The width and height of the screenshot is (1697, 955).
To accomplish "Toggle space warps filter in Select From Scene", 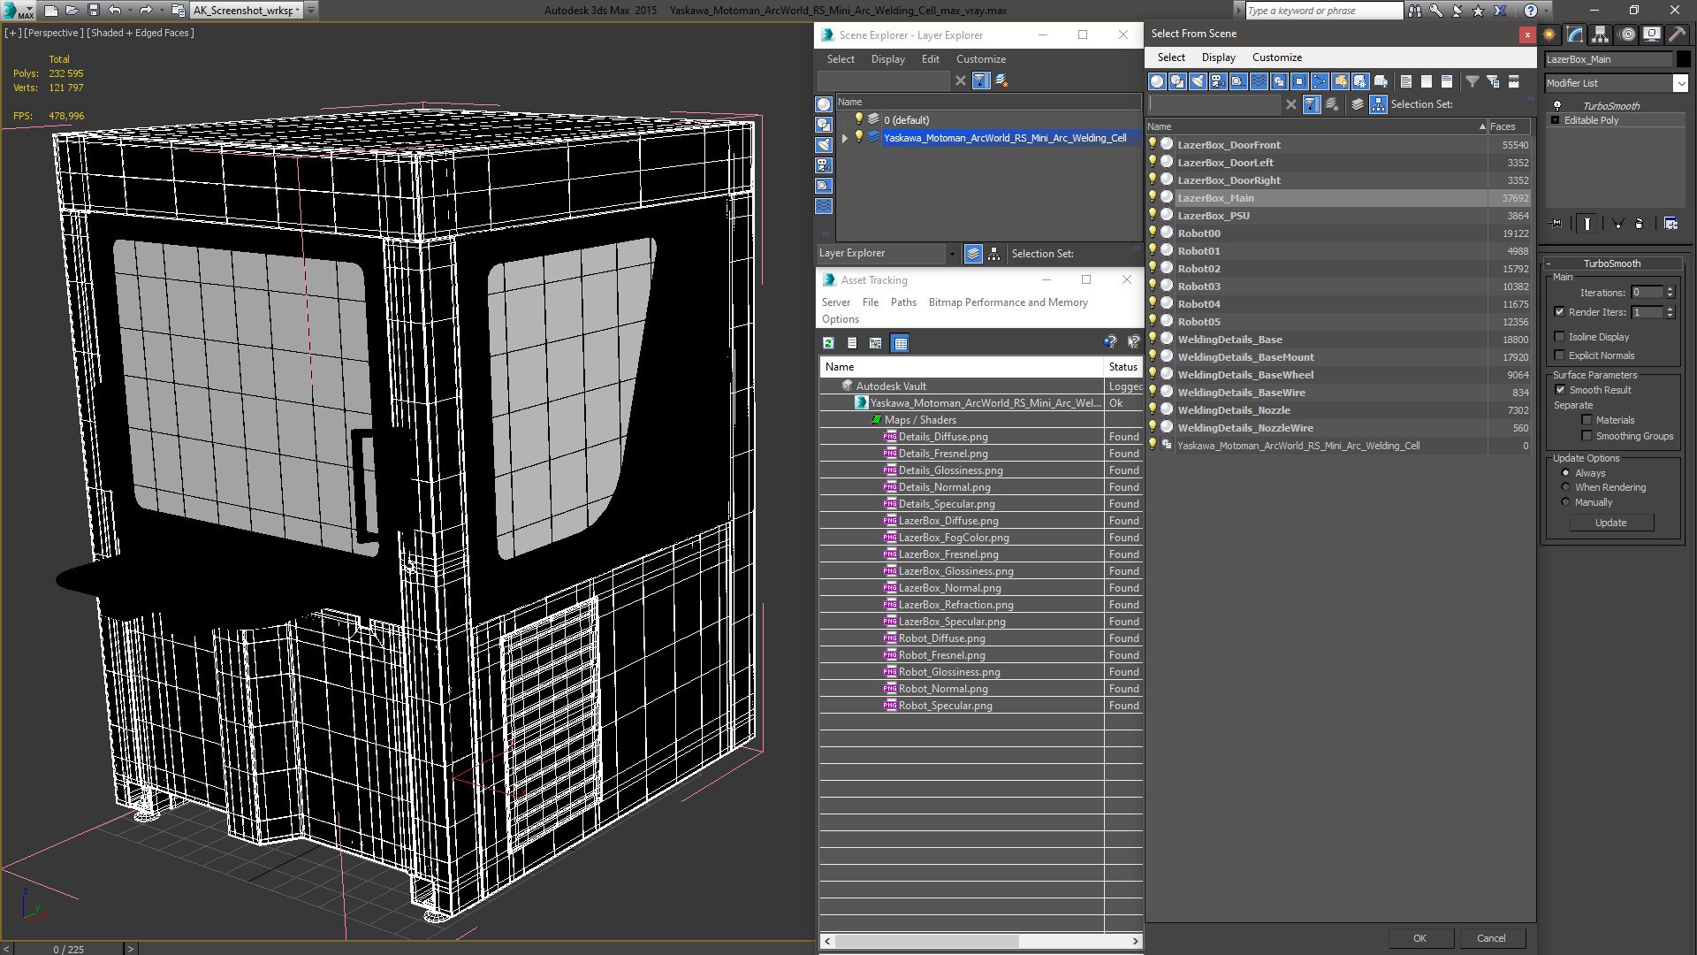I will [1259, 81].
